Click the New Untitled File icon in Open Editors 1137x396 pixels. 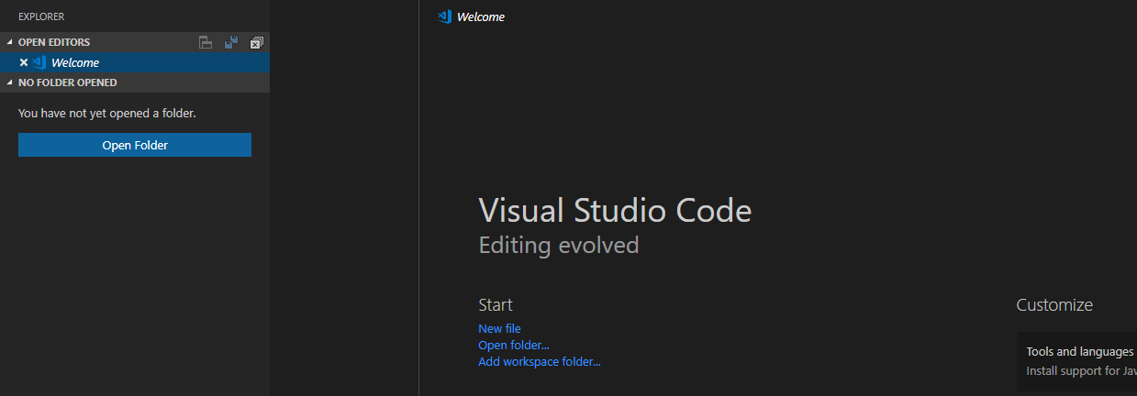point(206,42)
